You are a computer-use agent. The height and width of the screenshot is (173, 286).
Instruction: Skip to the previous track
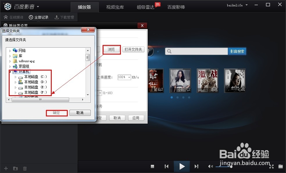click(x=167, y=166)
